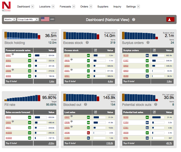Open the Suppliers menu item
The height and width of the screenshot is (152, 181).
point(103,6)
